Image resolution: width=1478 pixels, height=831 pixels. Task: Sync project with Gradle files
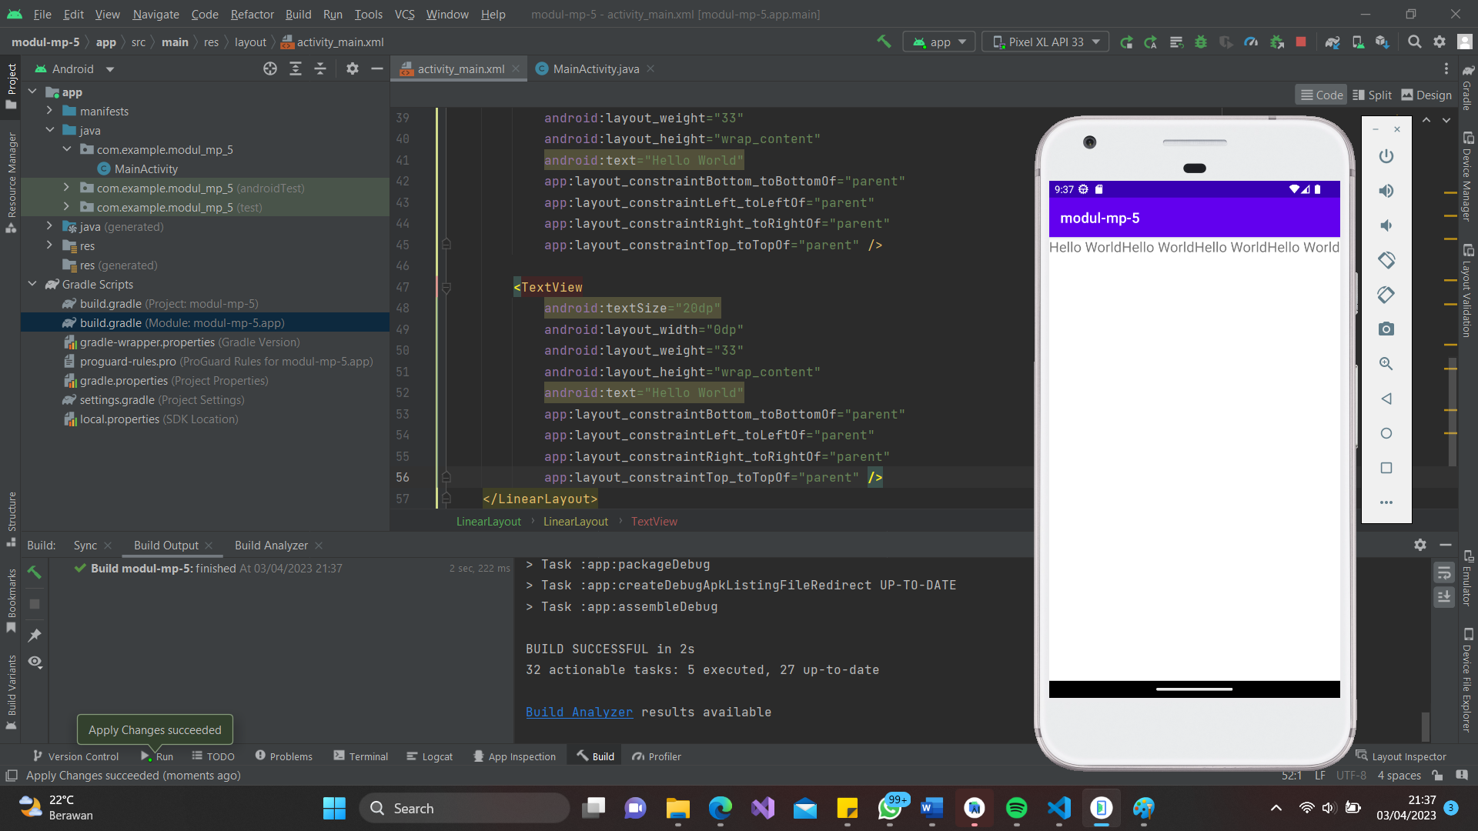[1333, 42]
